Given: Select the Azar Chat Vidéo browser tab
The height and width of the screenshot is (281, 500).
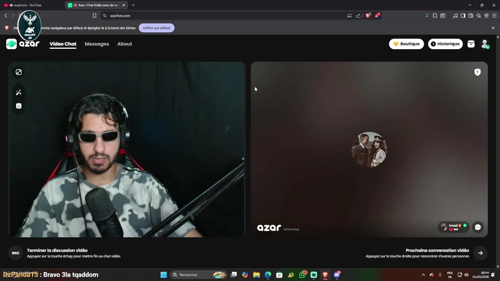Looking at the screenshot, I should tap(96, 5).
